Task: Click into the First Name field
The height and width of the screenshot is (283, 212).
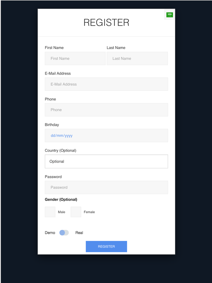Action: [75, 58]
